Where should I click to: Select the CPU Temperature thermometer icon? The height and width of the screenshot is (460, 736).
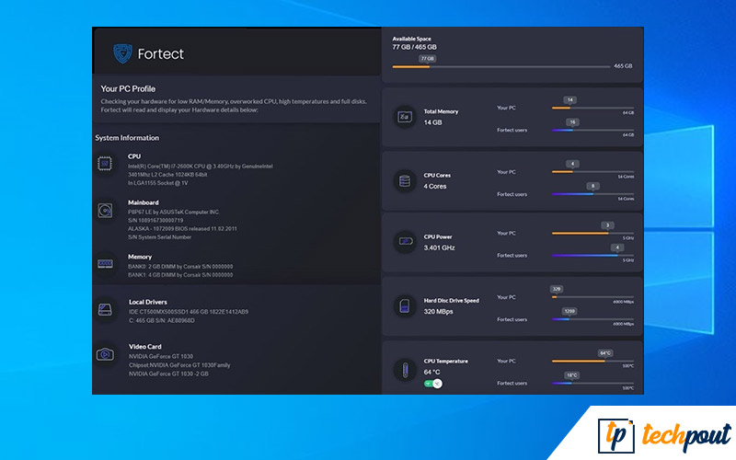click(x=403, y=370)
